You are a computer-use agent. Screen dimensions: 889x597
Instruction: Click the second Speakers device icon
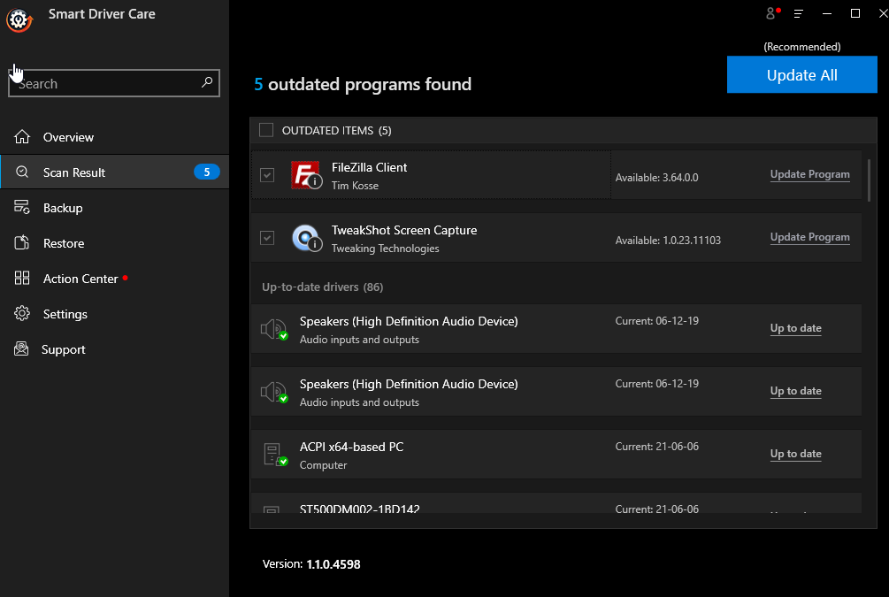point(274,392)
